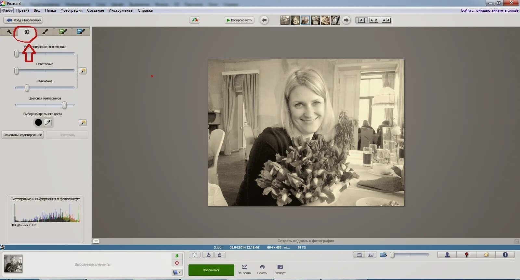Select the first filmstrip thumbnail
Screen dimensions: 520x280
coord(285,20)
